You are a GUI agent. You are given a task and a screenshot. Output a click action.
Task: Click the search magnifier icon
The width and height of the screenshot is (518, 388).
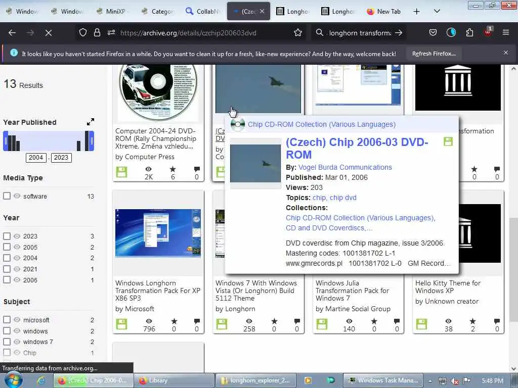[x=320, y=32]
